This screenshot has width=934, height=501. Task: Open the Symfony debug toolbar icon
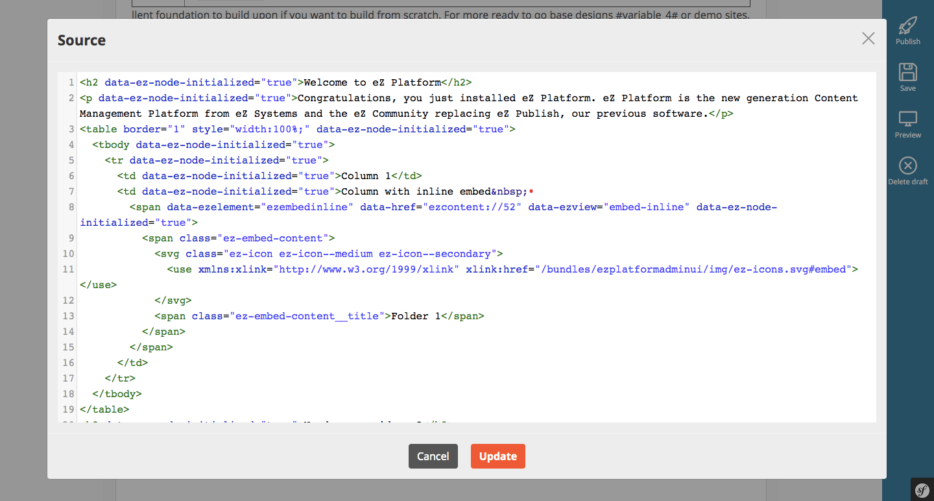(922, 490)
